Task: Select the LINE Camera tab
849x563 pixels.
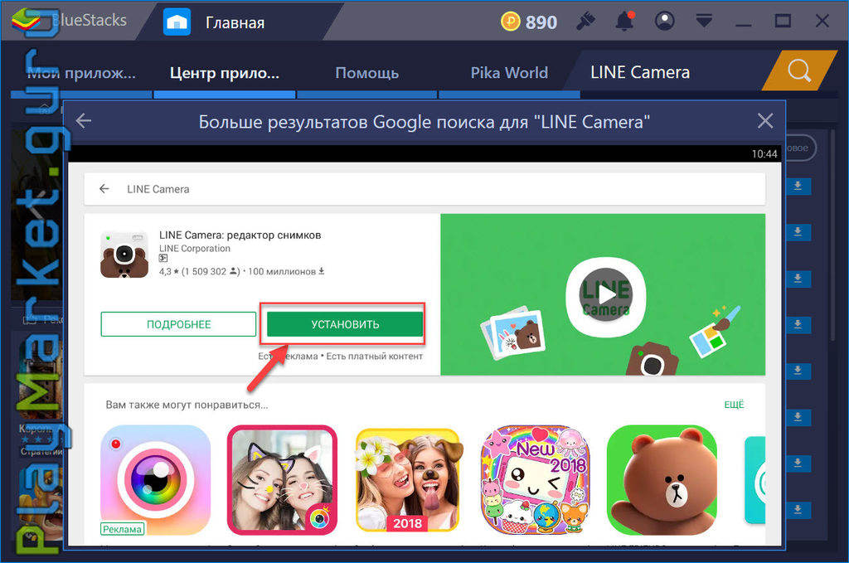Action: 640,72
